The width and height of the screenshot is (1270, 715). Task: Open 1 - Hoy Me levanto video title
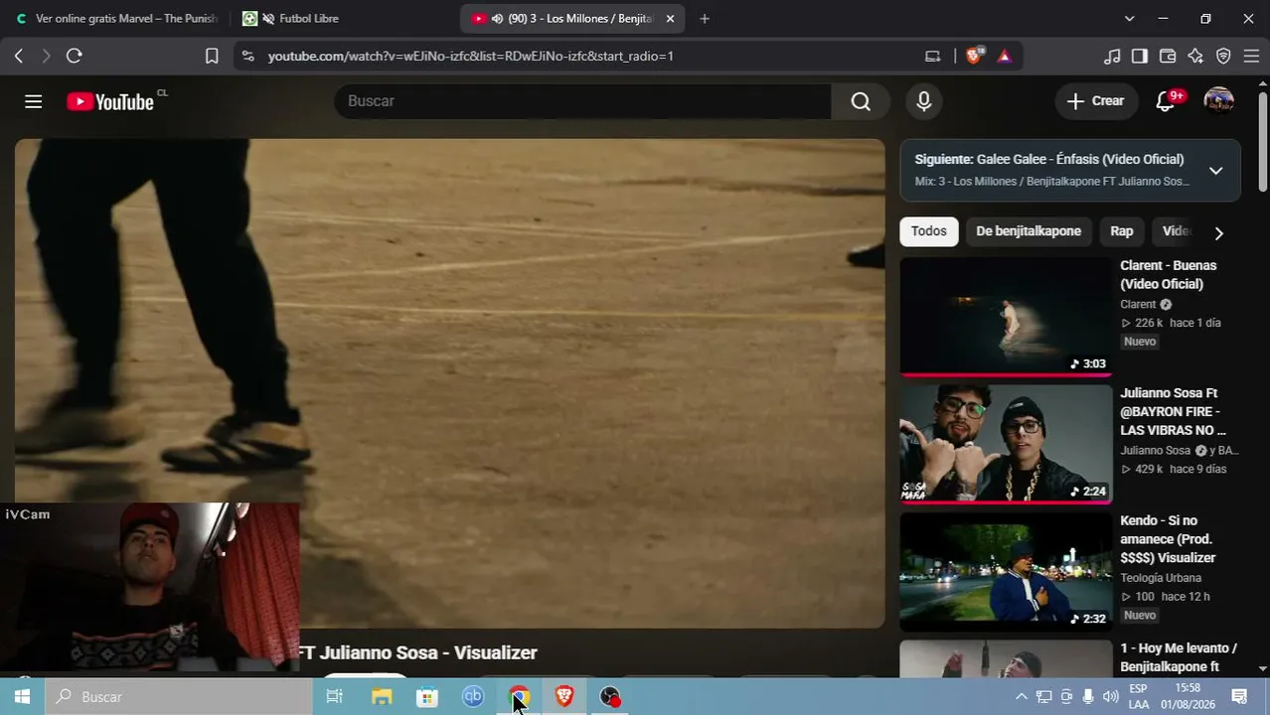pyautogui.click(x=1179, y=656)
